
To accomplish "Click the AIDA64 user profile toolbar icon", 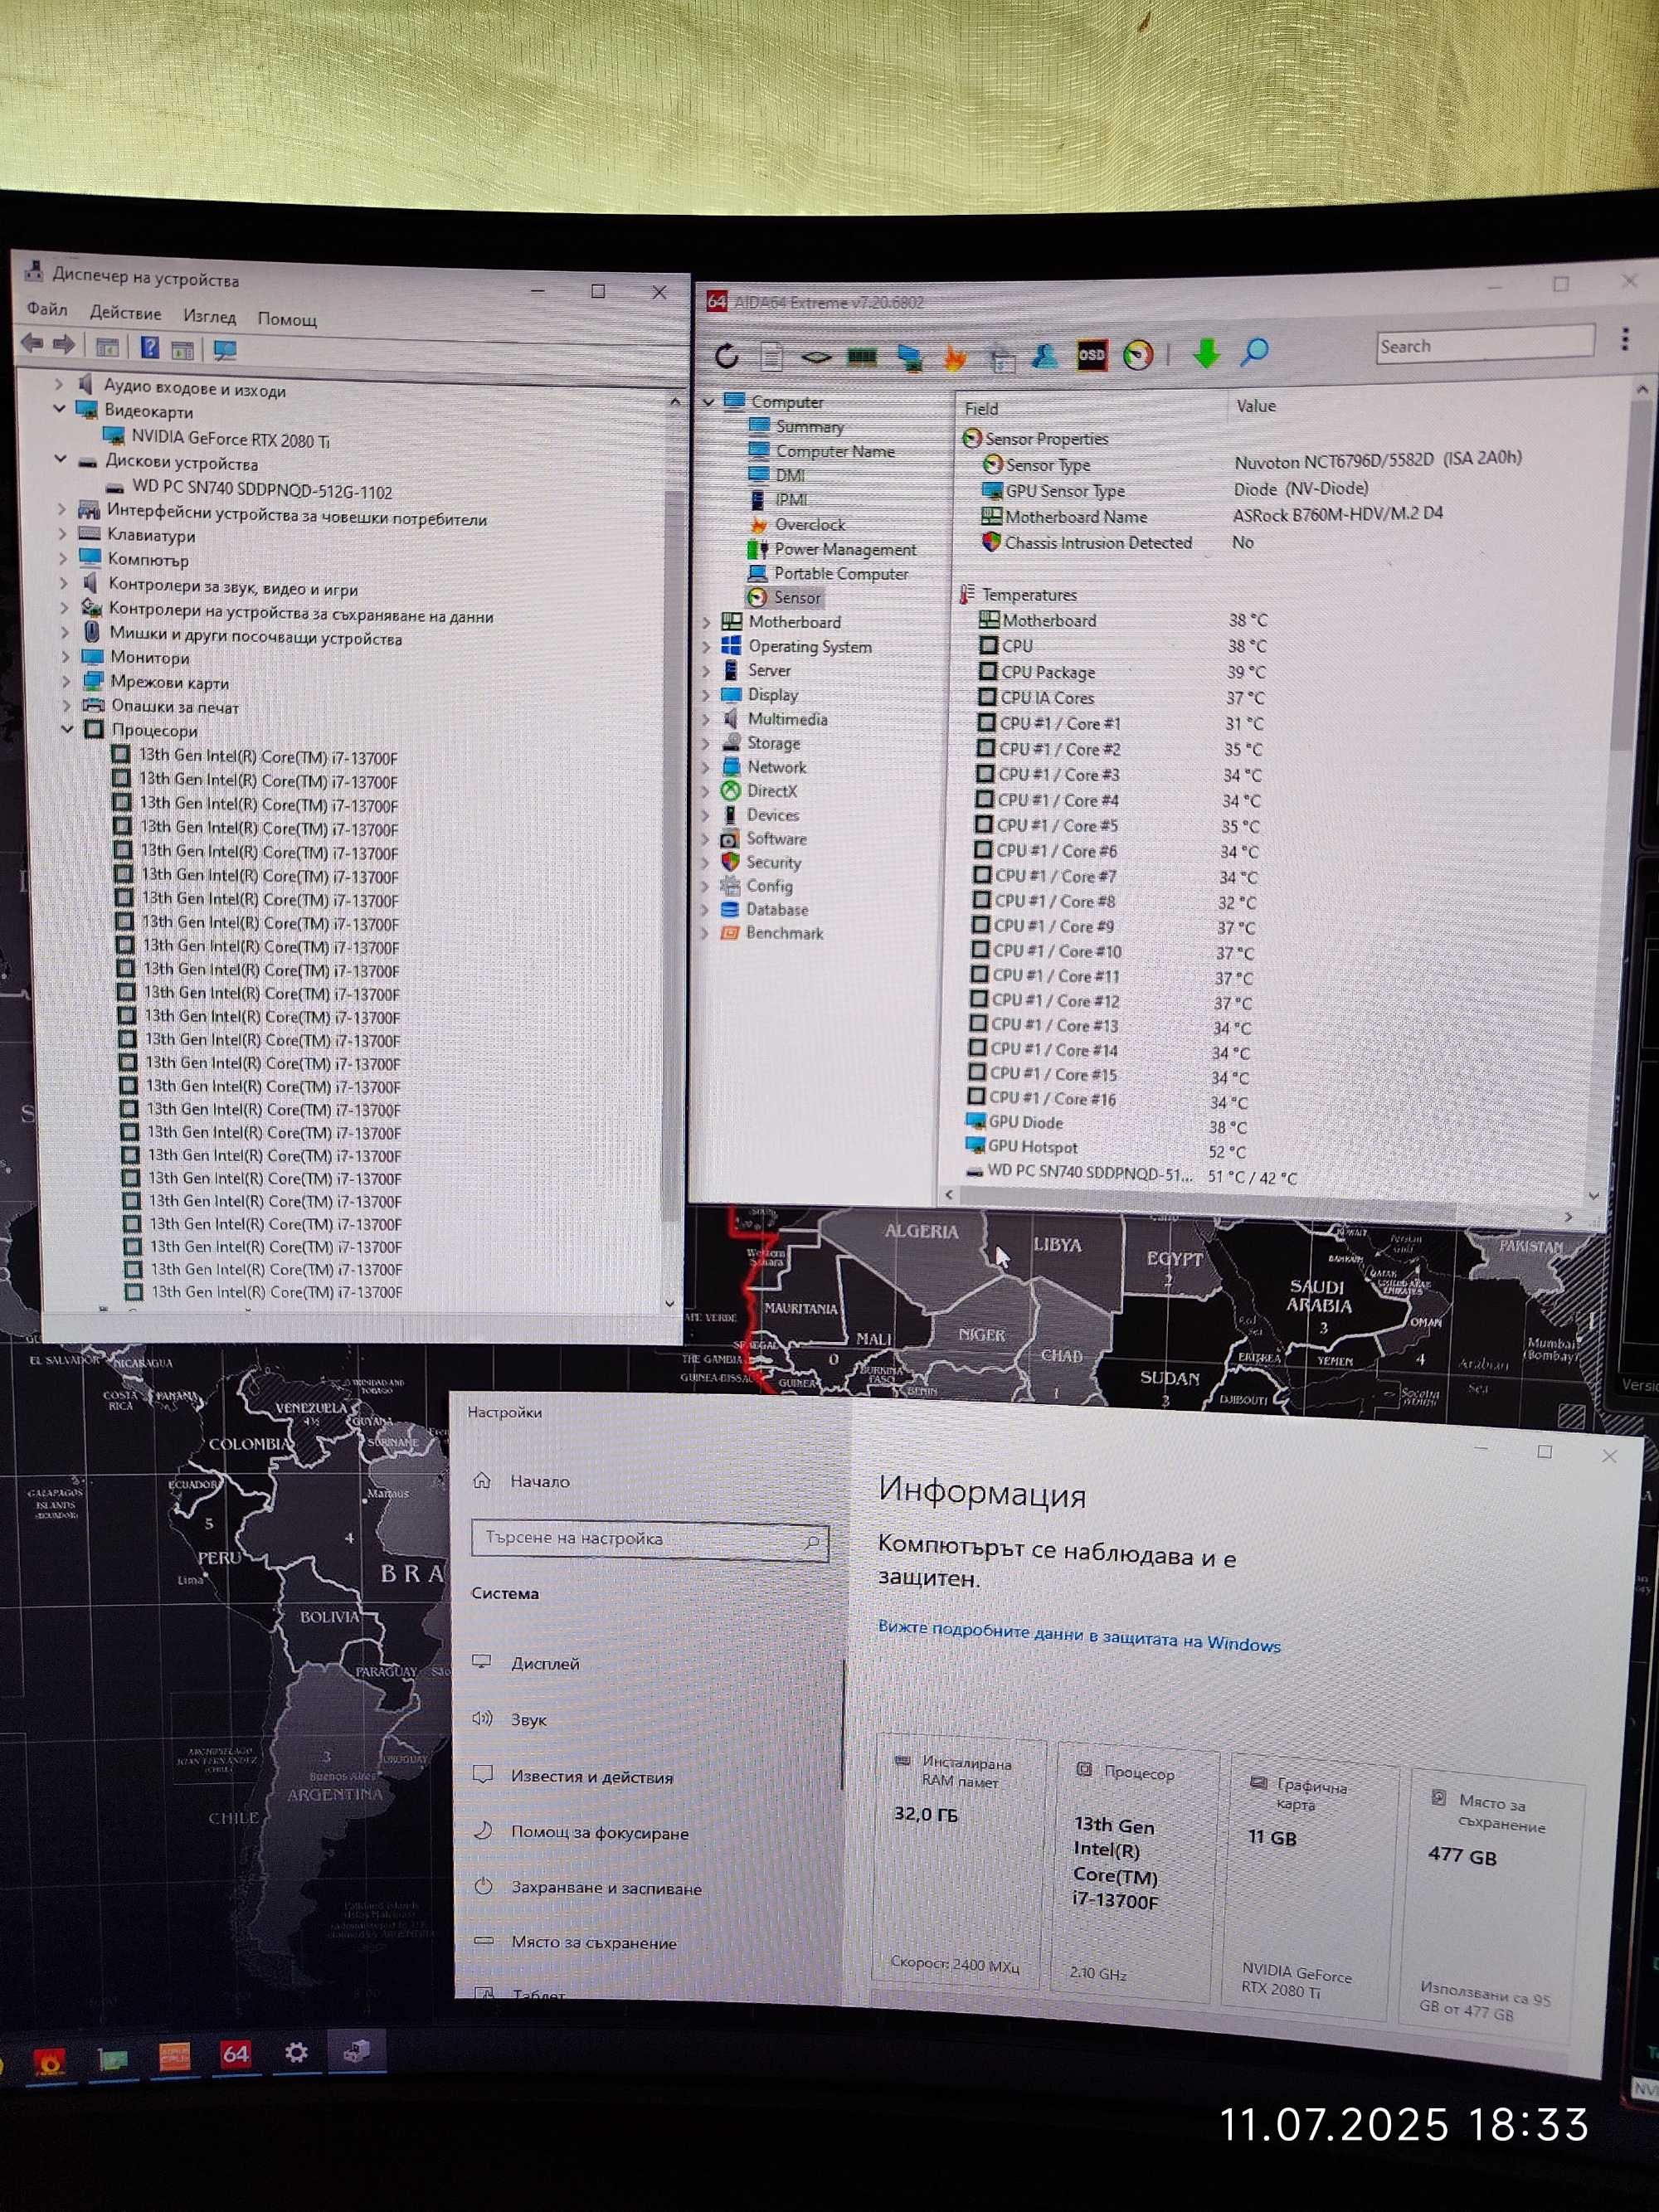I will click(x=1045, y=355).
